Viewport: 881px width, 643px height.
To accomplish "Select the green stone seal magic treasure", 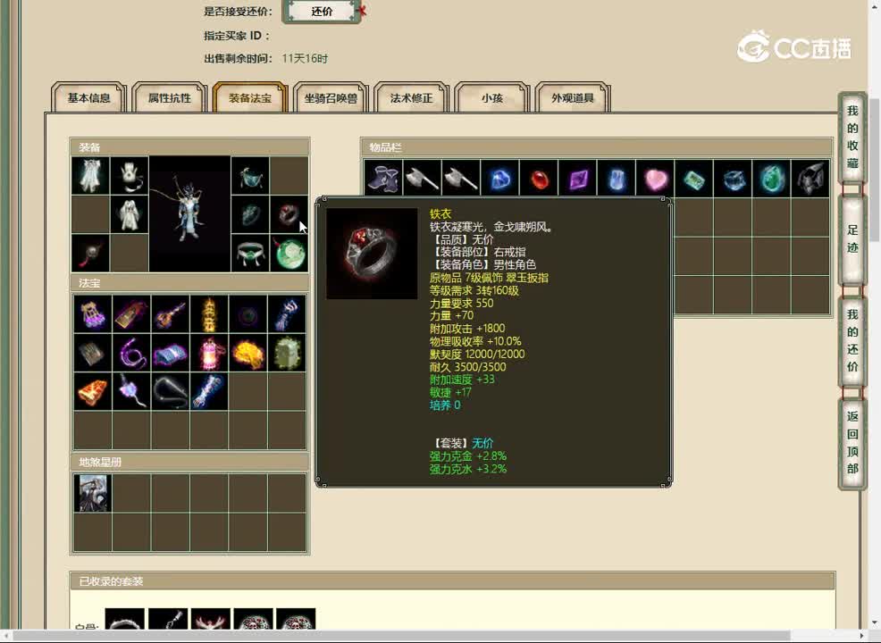I will click(287, 353).
